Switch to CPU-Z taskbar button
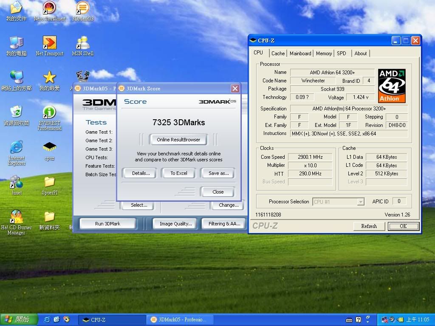435x326 pixels. coord(112,320)
